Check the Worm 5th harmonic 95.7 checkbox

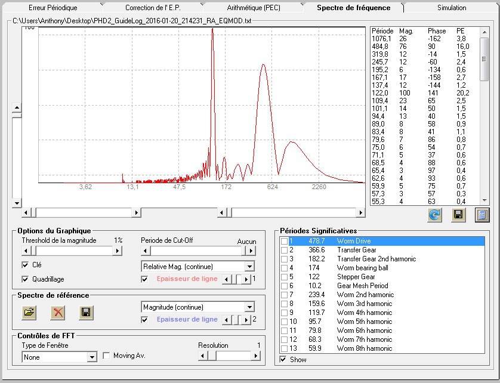284,322
